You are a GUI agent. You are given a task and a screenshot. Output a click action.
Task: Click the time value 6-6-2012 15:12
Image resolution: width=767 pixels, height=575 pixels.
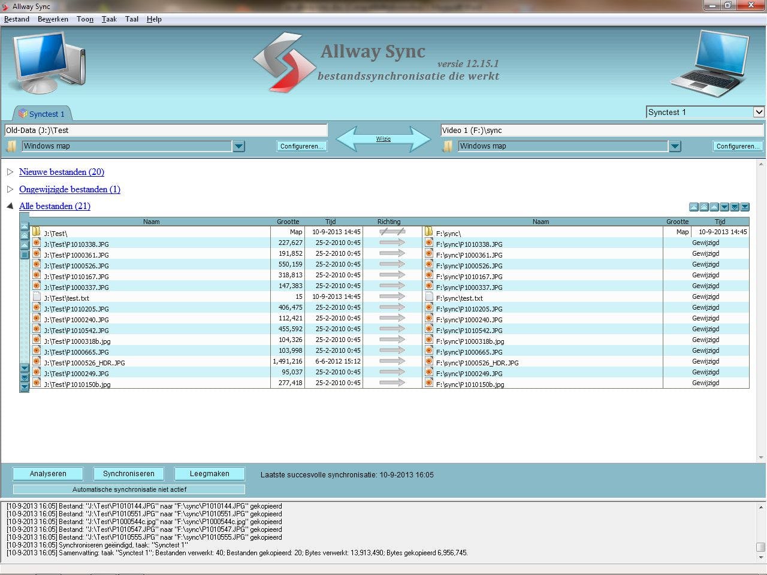pos(339,361)
